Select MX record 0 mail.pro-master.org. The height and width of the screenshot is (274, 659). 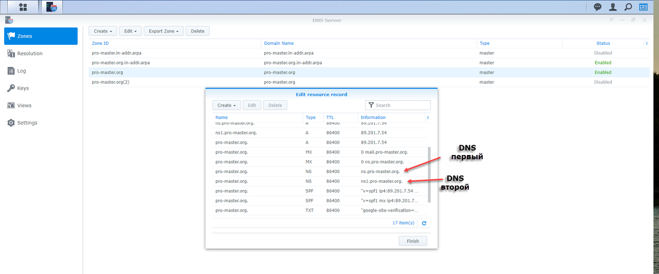(320, 152)
